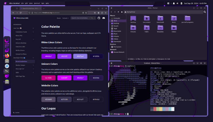
Task: Reload the Firefox page
Action: 20,13
